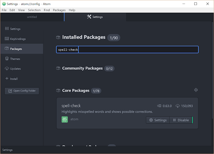The height and width of the screenshot is (154, 214).
Task: Open the Packages menu in the menu bar
Action: point(59,10)
